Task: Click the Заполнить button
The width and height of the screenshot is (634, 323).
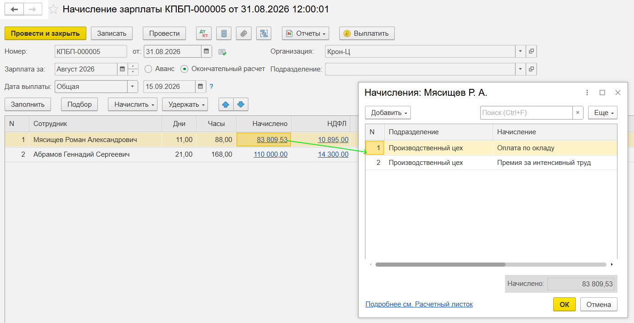Action: click(x=28, y=104)
